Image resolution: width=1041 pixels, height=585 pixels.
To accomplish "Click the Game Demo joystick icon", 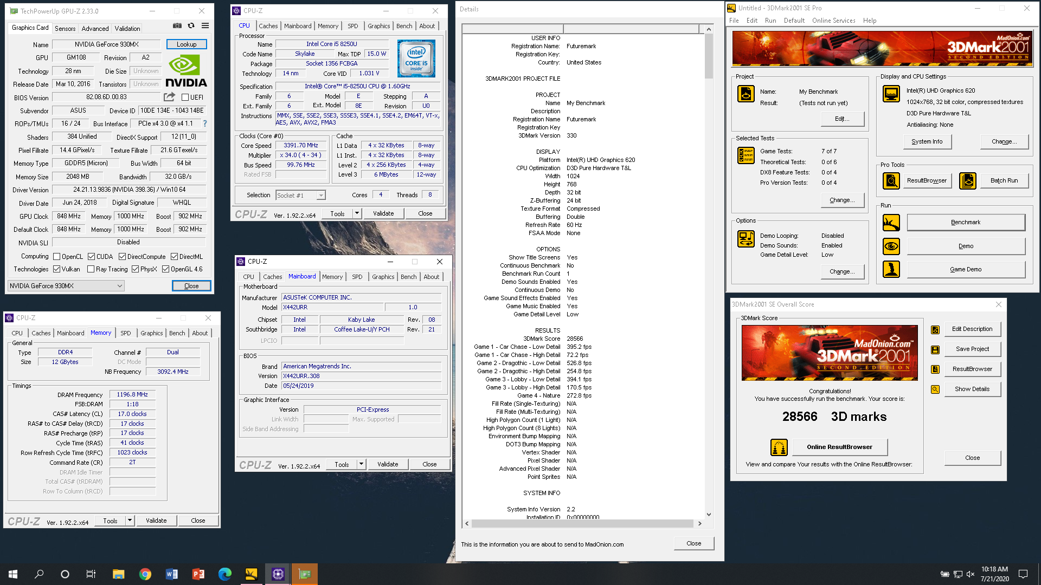I will [x=891, y=269].
